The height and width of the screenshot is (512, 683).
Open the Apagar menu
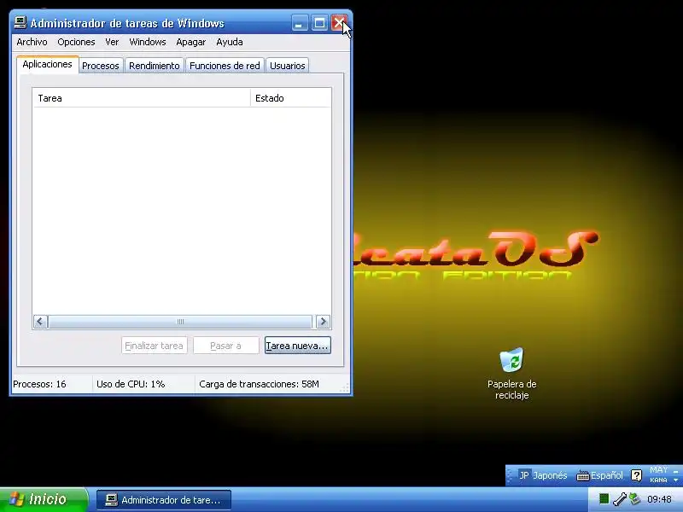coord(190,42)
